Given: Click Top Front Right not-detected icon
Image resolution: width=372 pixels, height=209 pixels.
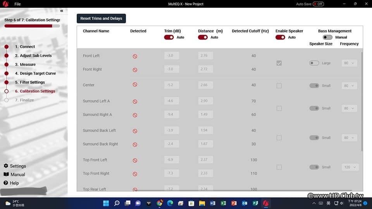Looking at the screenshot, I should tap(135, 174).
